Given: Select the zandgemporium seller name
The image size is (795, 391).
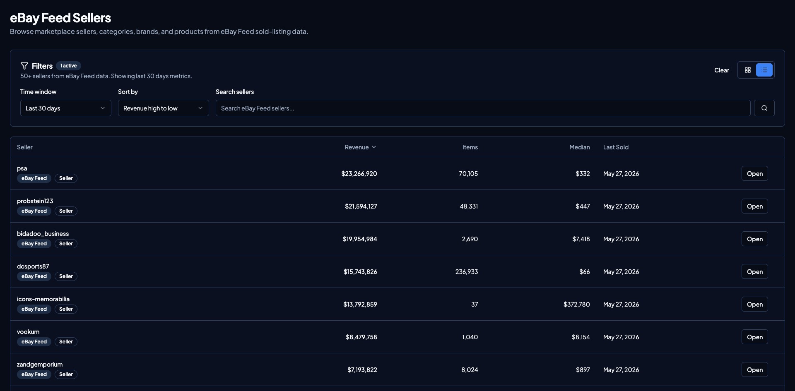Looking at the screenshot, I should tap(40, 365).
